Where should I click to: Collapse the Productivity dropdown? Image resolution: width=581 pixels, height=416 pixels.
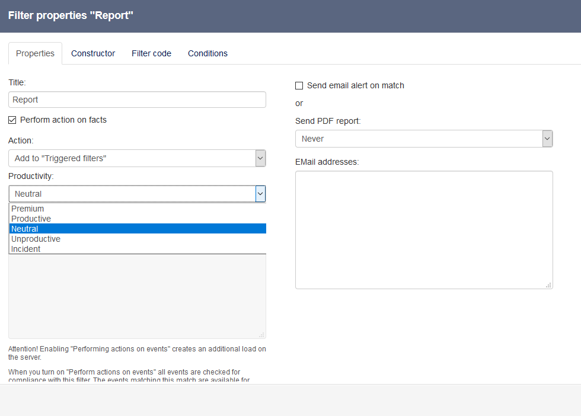pos(132,194)
